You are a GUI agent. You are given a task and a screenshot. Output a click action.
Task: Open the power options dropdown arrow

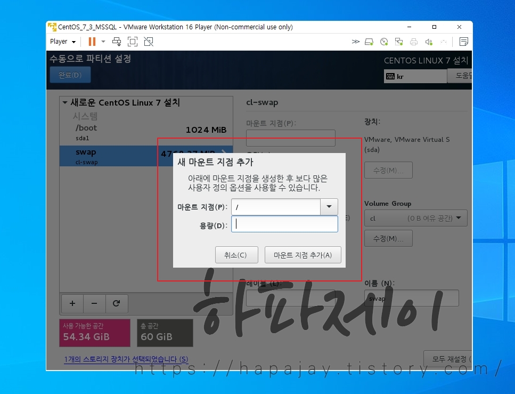pos(103,42)
